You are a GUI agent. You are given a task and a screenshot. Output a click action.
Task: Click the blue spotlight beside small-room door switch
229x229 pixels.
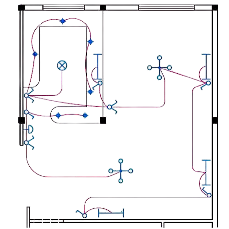click(x=90, y=92)
